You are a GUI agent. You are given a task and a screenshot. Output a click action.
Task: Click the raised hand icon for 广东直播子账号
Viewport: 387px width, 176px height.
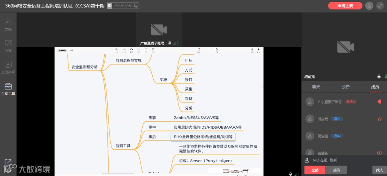pos(379,102)
